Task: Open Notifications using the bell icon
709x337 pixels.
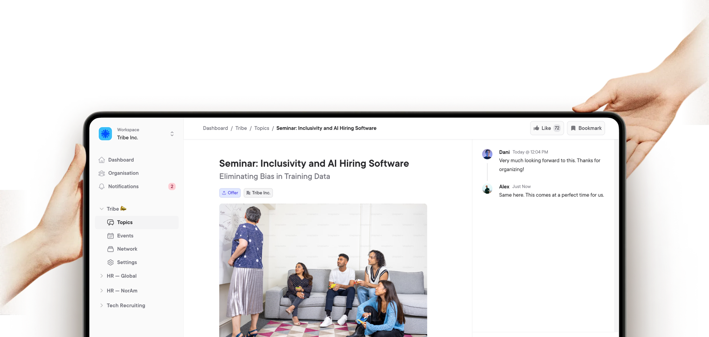Action: click(101, 186)
